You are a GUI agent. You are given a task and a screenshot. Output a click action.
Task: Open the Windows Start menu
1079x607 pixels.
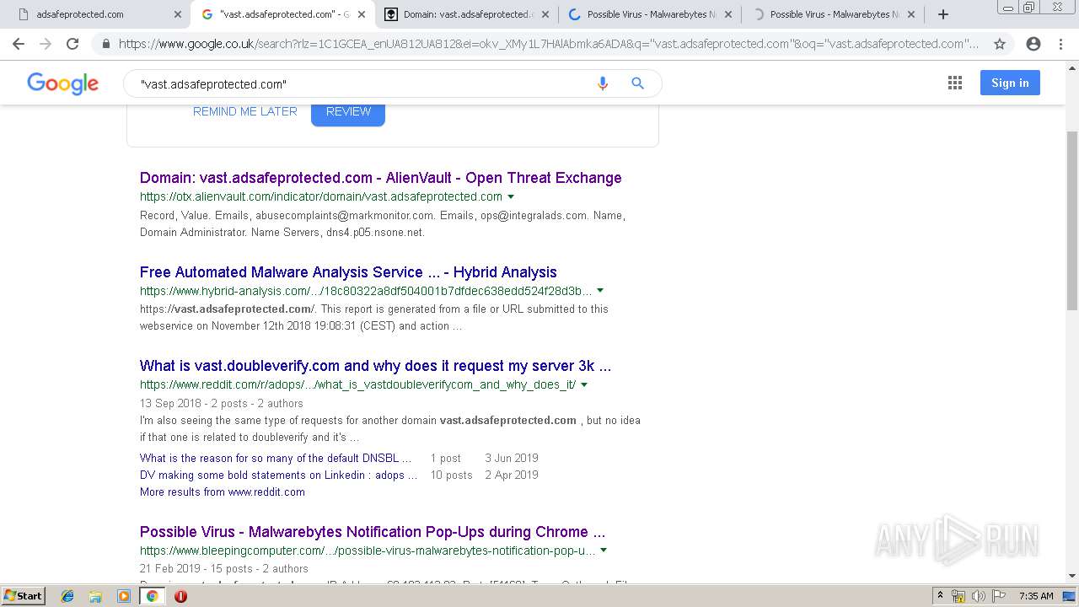23,595
